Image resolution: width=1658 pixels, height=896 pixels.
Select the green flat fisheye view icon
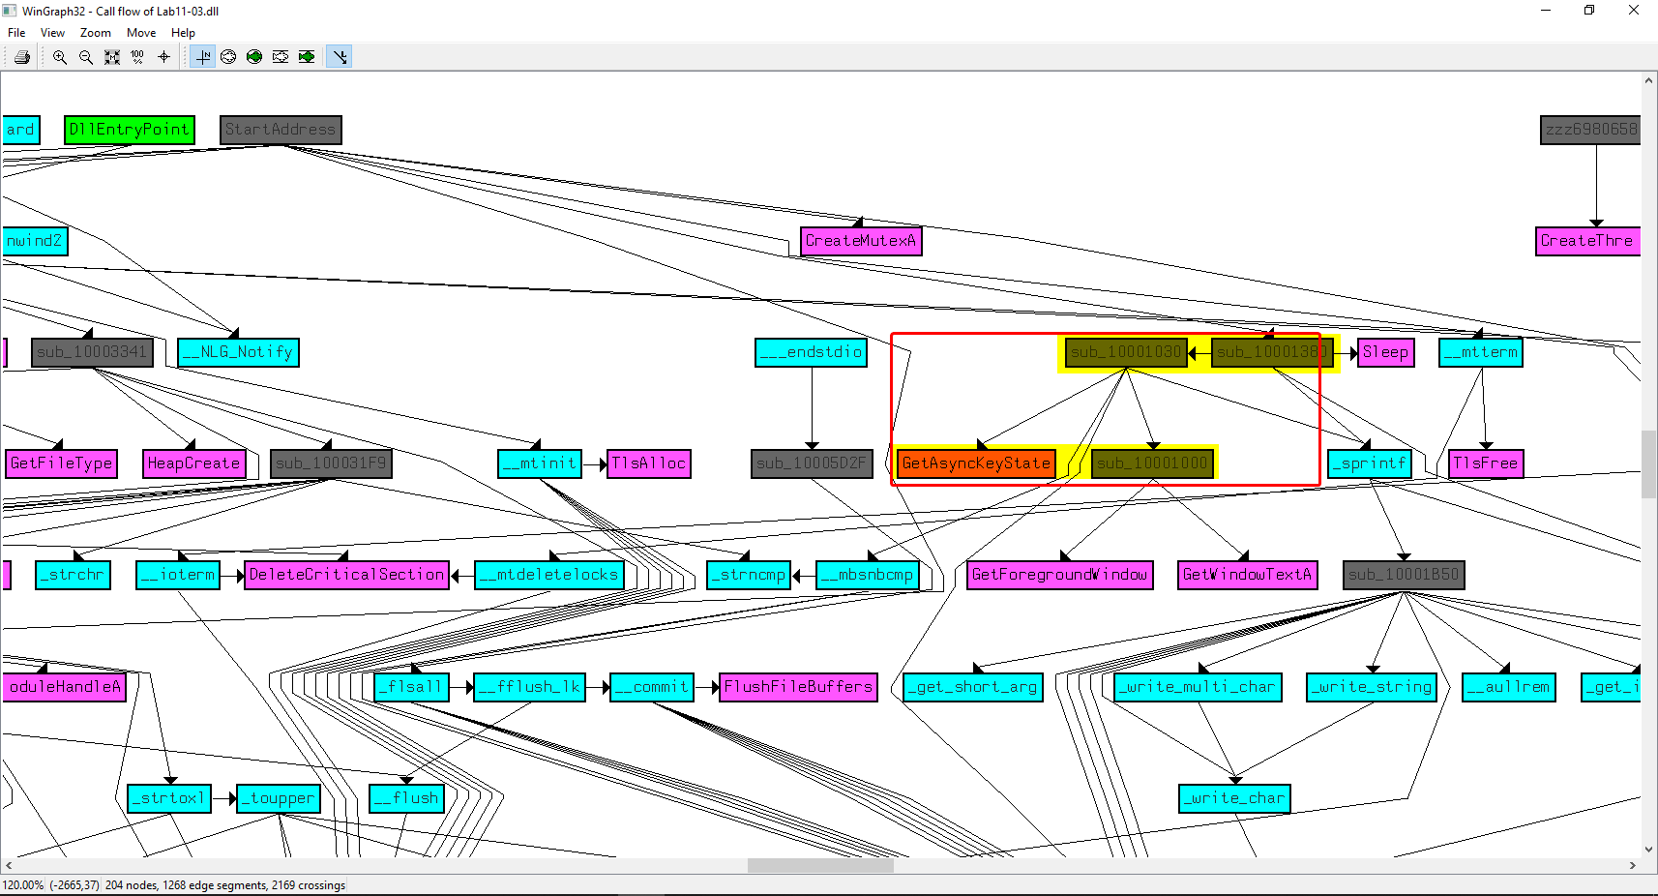click(x=307, y=57)
